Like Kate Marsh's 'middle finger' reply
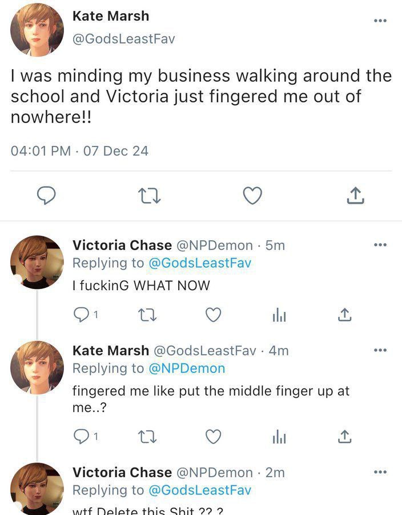 point(214,437)
